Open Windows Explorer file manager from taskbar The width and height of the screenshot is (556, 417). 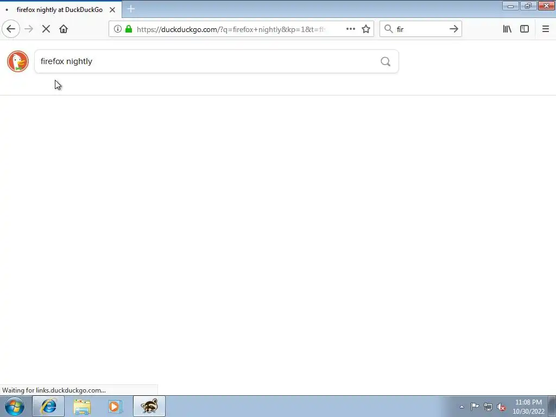click(x=82, y=406)
